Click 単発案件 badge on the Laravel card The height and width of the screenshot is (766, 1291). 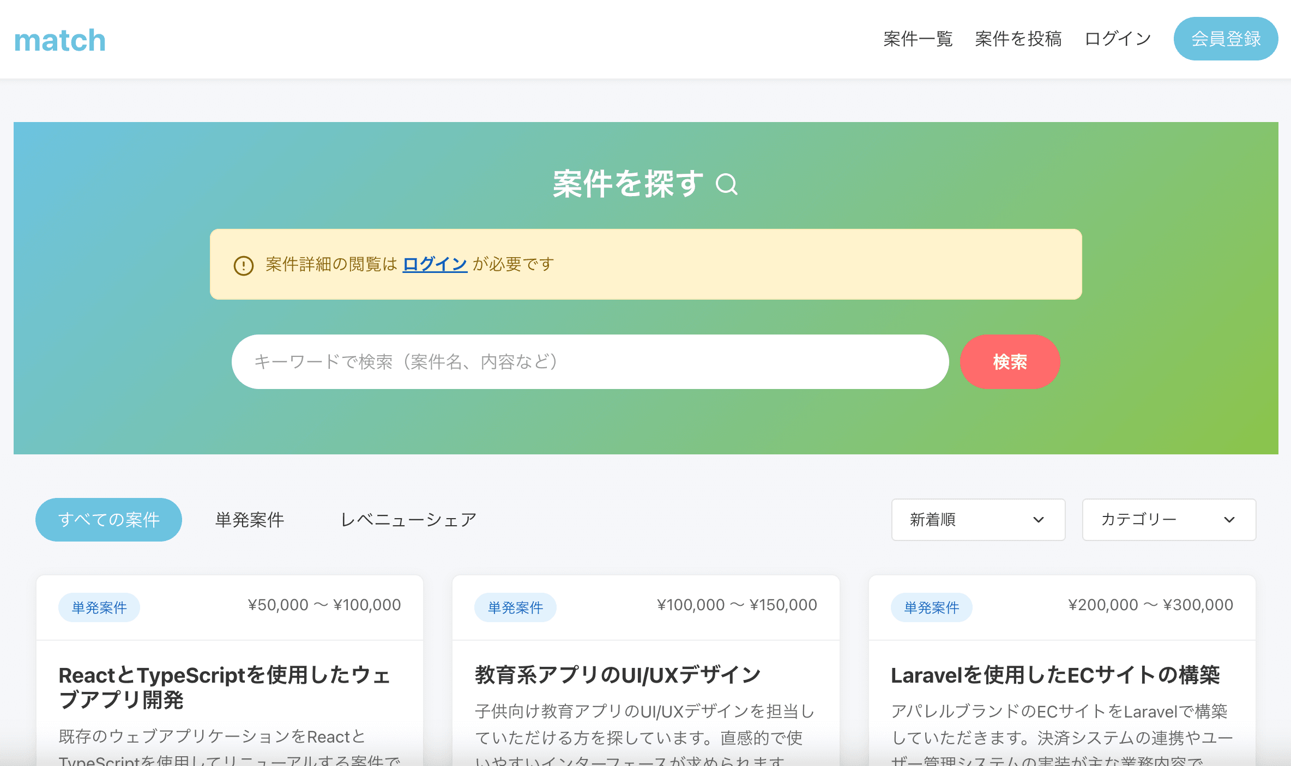click(932, 607)
